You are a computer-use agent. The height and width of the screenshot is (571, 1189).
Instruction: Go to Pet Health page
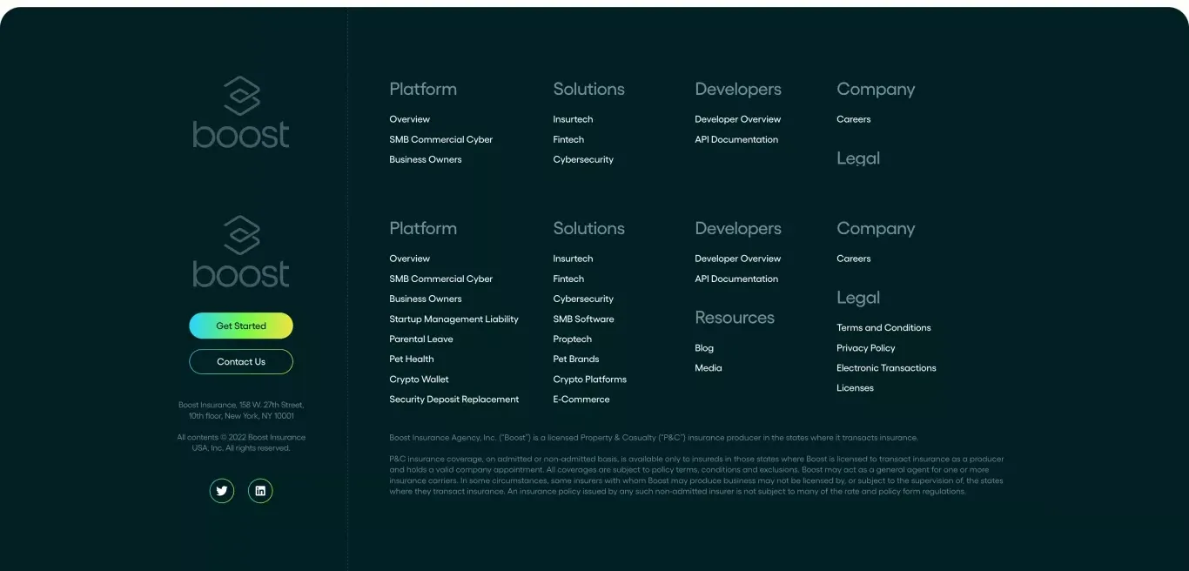click(x=412, y=359)
